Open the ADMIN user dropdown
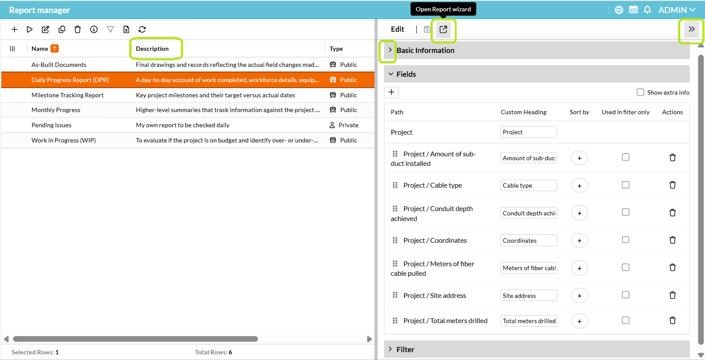The width and height of the screenshot is (705, 360). tap(676, 10)
